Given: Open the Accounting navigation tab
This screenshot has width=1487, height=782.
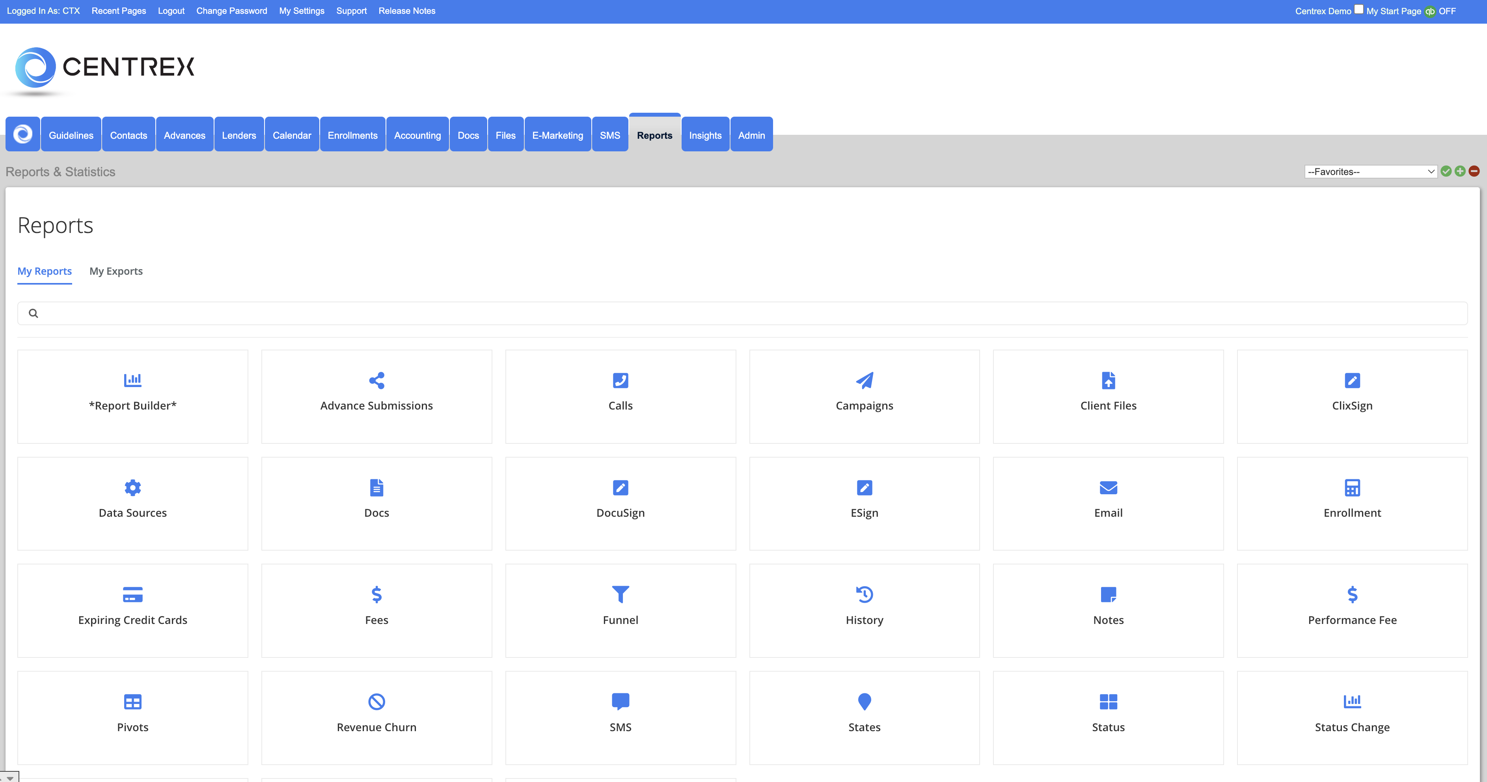Looking at the screenshot, I should [x=417, y=135].
